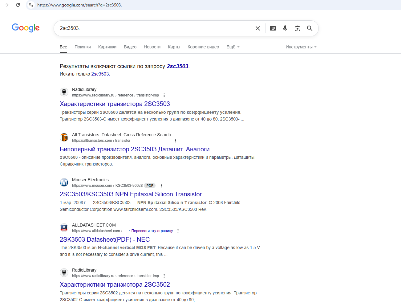Click the Google logo
The image size is (401, 303).
point(26,28)
